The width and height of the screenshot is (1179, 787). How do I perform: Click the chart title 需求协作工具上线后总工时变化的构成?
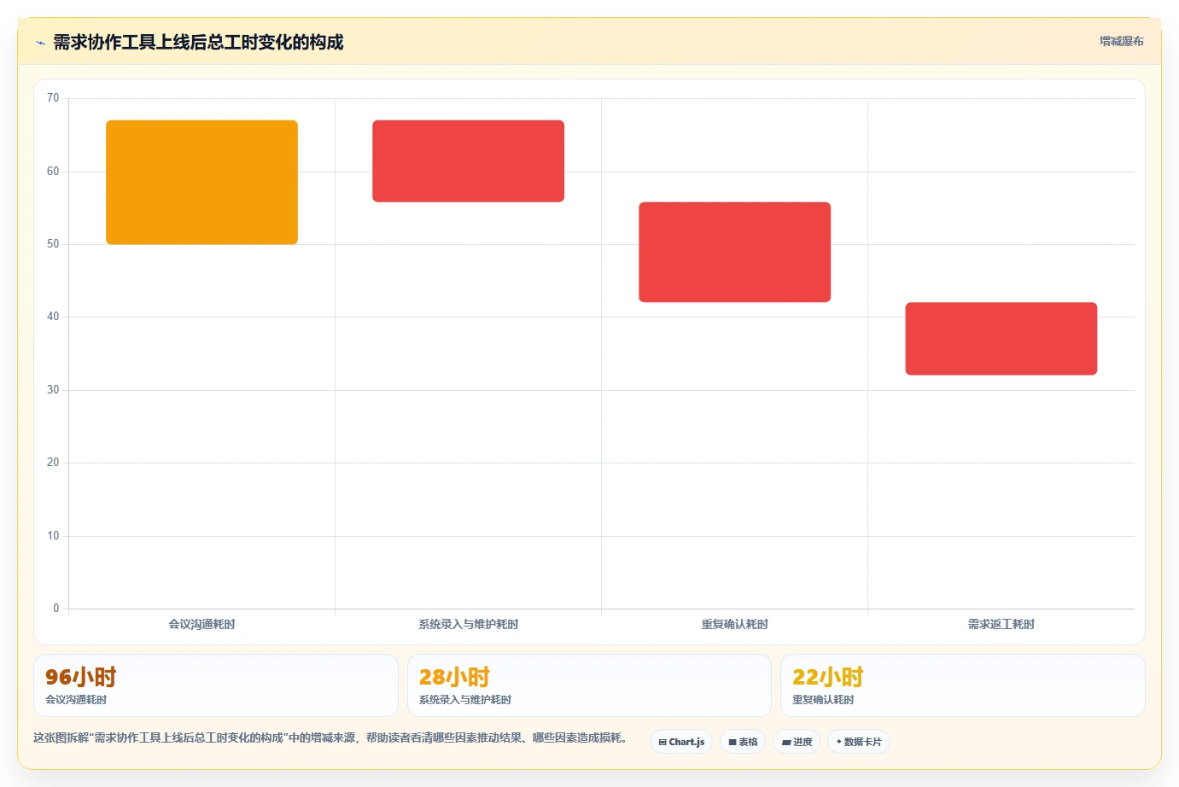coord(198,42)
